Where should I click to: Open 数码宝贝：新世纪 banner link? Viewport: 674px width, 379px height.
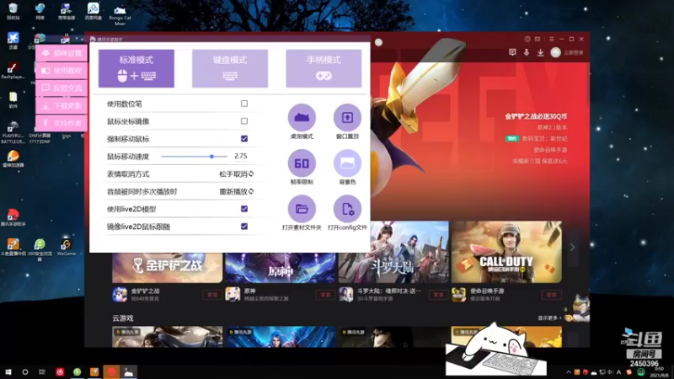[x=544, y=139]
